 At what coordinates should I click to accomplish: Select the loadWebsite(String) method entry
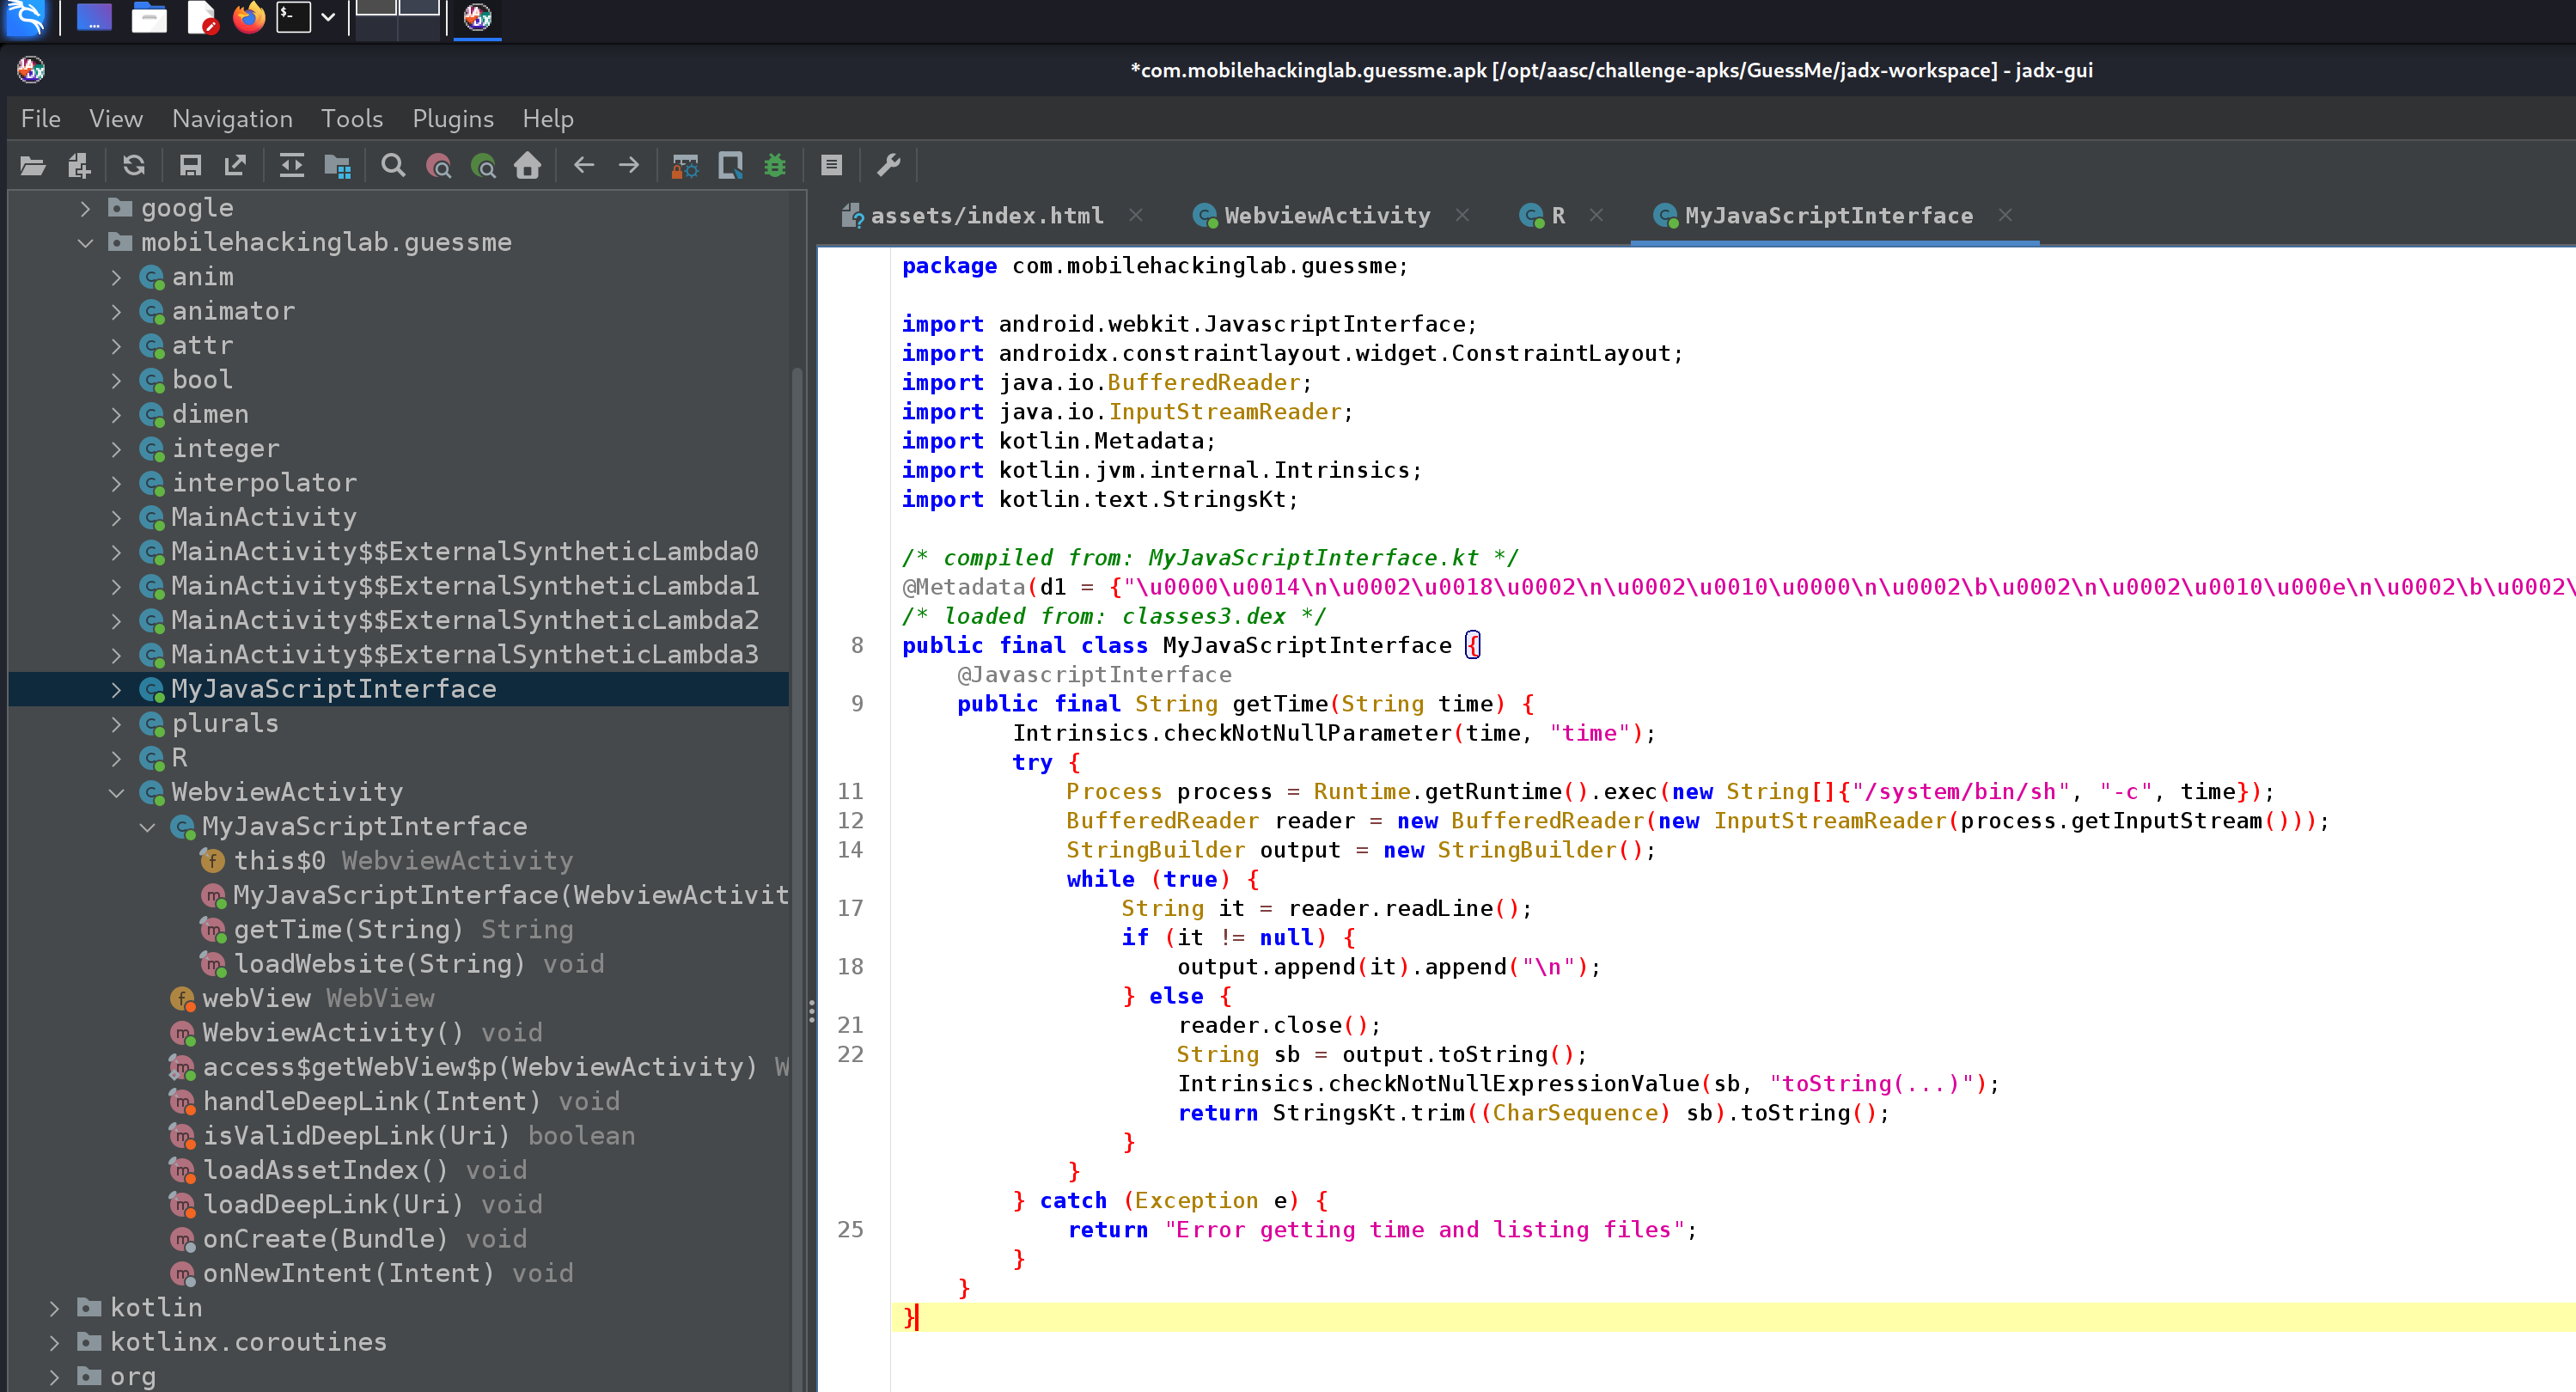pyautogui.click(x=379, y=964)
